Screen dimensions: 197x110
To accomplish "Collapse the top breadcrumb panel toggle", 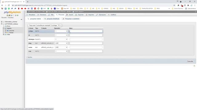I will (26, 12).
